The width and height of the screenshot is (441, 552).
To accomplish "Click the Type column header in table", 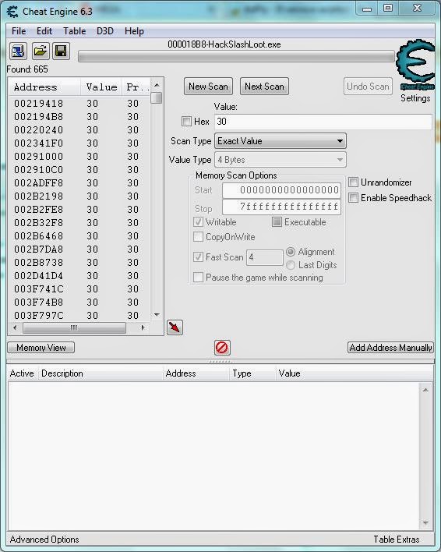I will [x=252, y=373].
